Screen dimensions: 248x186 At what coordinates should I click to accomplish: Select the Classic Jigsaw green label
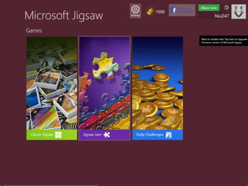point(52,135)
